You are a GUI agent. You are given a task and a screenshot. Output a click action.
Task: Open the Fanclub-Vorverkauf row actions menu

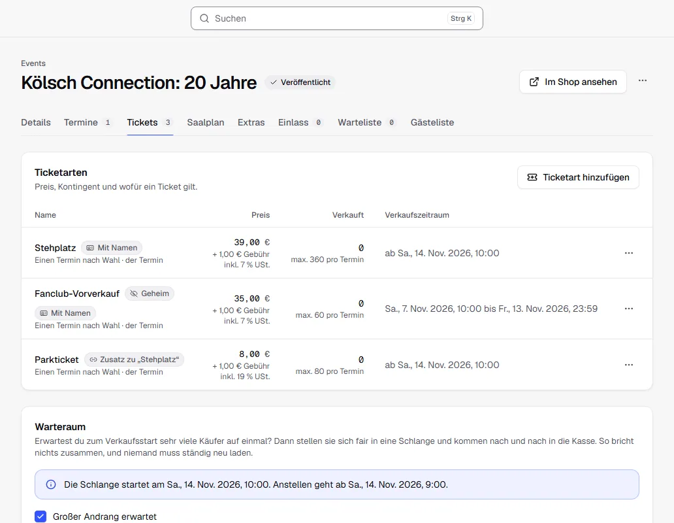point(629,309)
